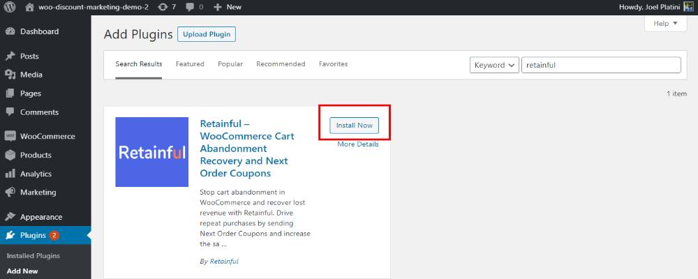Click Joel Platini's avatar thumbnail

689,7
